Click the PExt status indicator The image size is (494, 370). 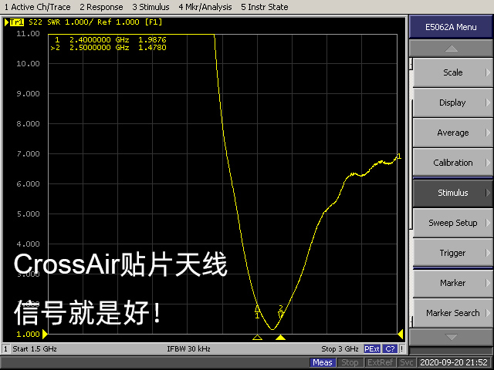click(372, 349)
